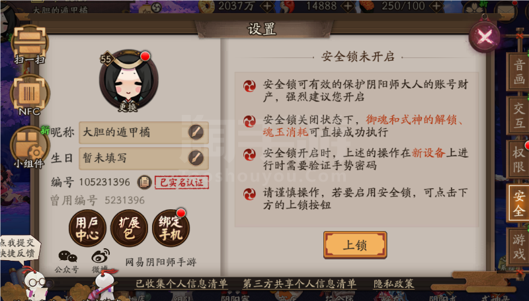Click the 上锁 lock button
Viewport: 529px width, 301px height.
[x=355, y=245]
